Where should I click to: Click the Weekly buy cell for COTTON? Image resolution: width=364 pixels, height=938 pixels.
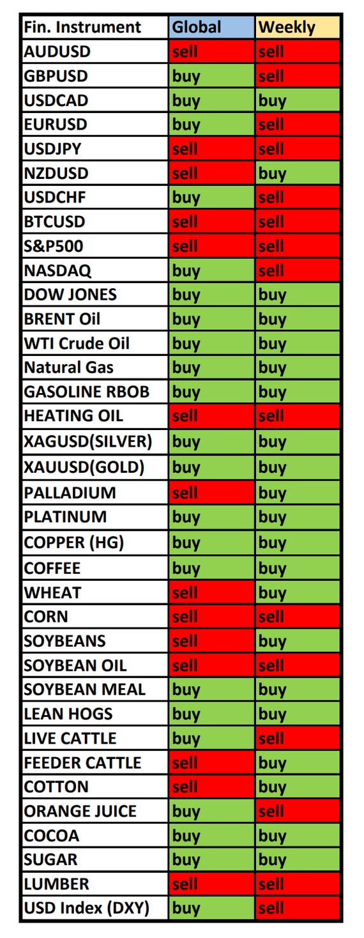[x=298, y=787]
